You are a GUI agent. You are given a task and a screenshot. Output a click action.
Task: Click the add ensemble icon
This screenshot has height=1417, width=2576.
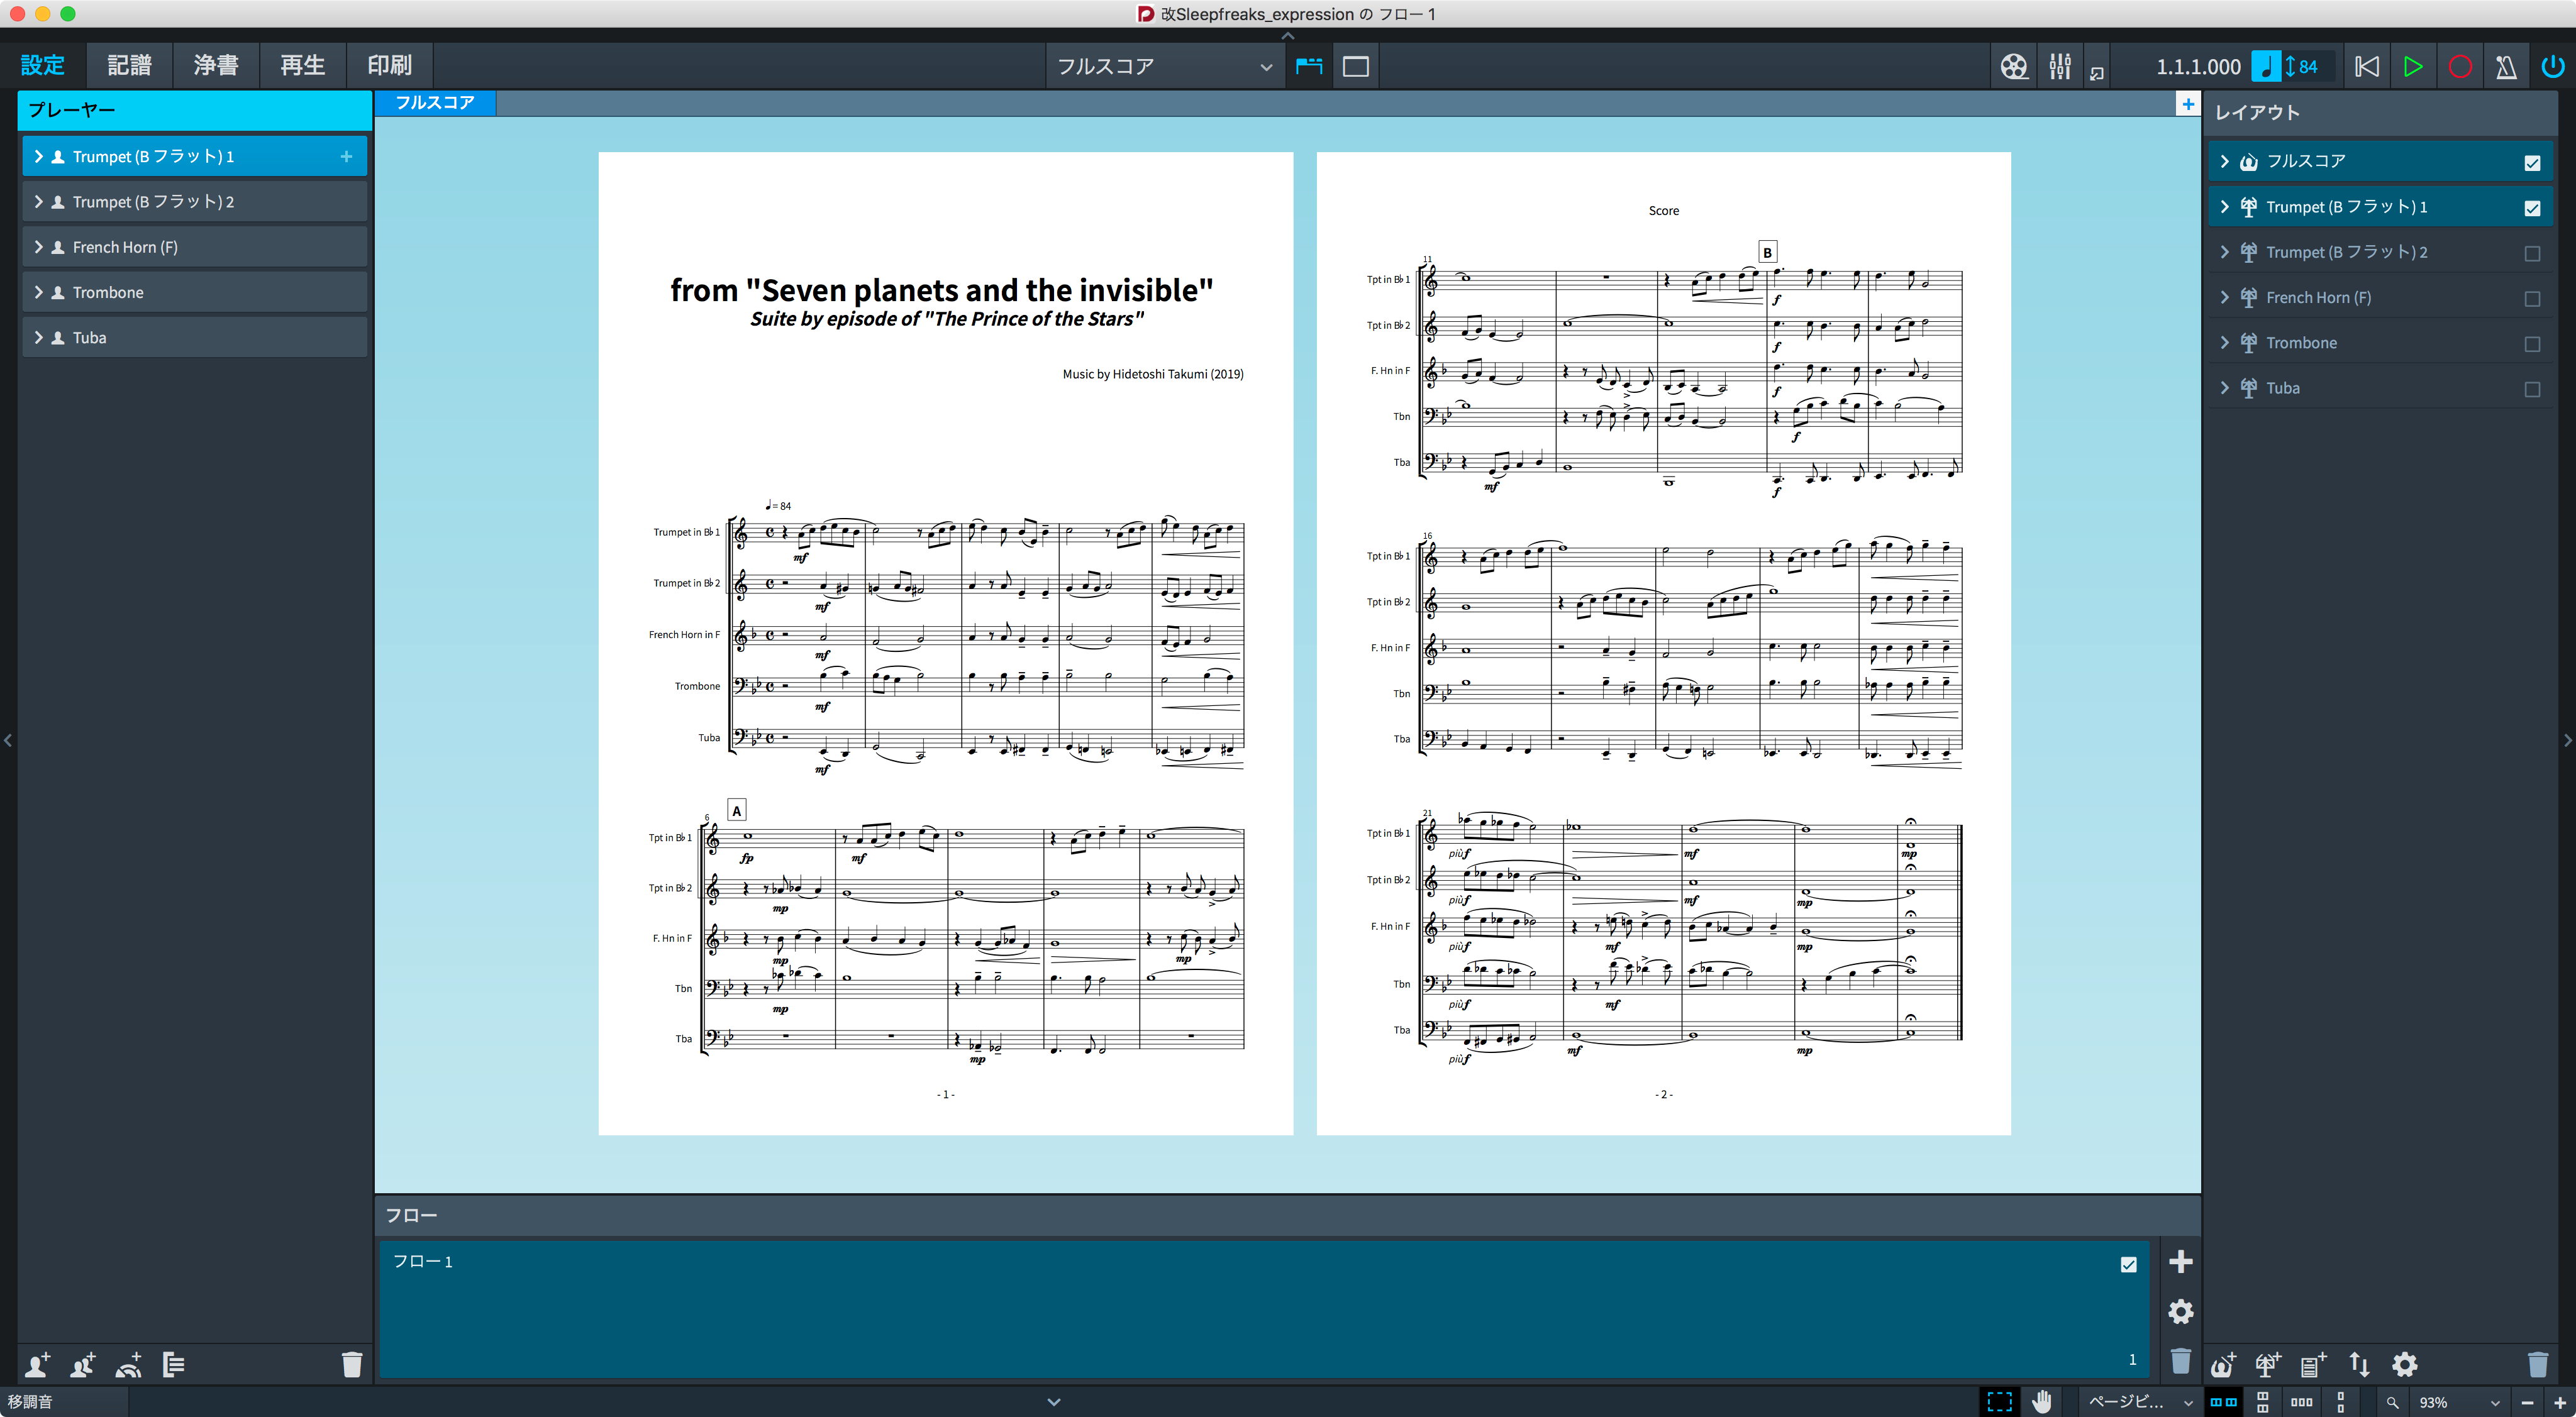(129, 1364)
